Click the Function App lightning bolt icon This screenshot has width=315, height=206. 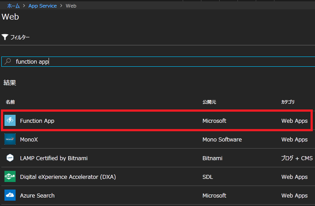click(10, 120)
